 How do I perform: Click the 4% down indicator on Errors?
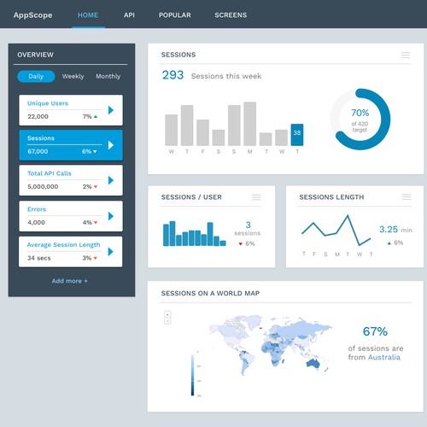[x=90, y=223]
